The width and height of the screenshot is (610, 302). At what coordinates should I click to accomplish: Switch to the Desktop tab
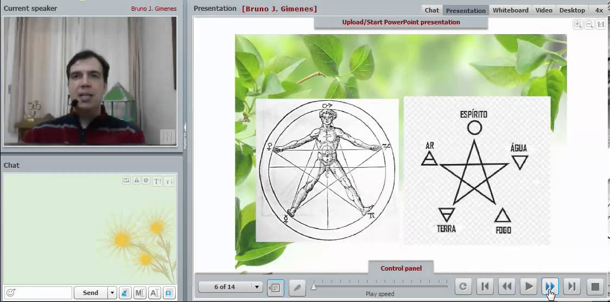(572, 10)
